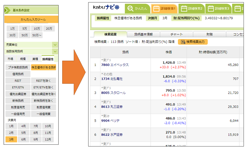Screen dimensions: 251x149
Task: Export results with 検索結果出力 button
Action: pyautogui.click(x=193, y=42)
